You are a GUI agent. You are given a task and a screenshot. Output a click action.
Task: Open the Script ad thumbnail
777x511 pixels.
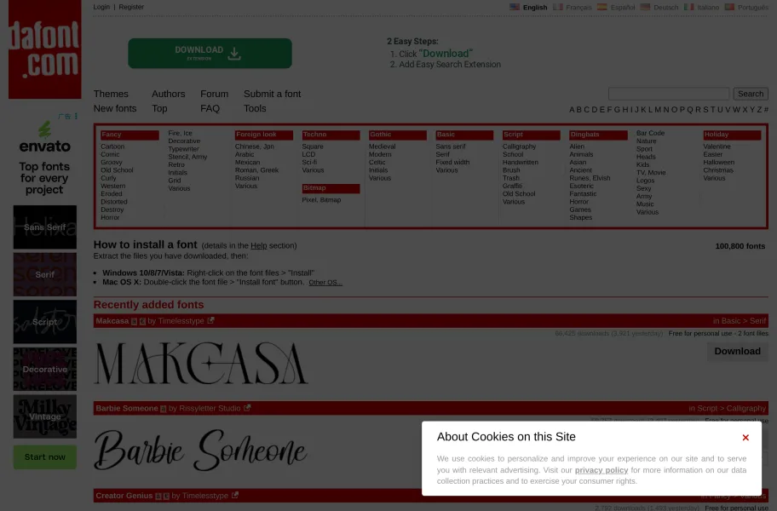[x=44, y=322]
